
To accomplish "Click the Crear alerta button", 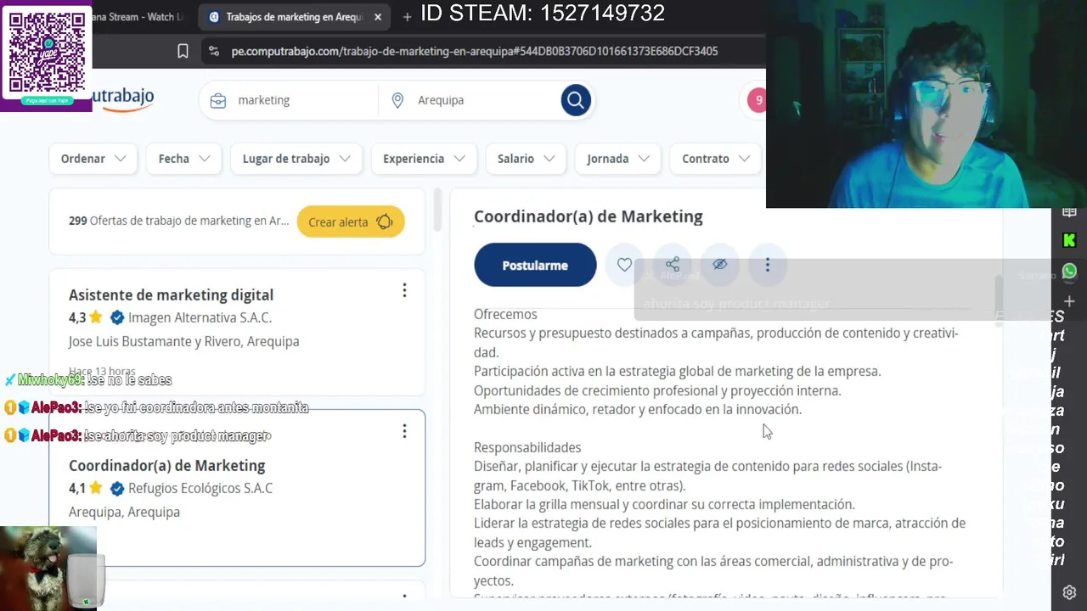I will (350, 222).
